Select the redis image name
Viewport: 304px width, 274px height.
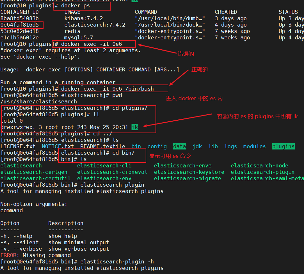[x=72, y=31]
